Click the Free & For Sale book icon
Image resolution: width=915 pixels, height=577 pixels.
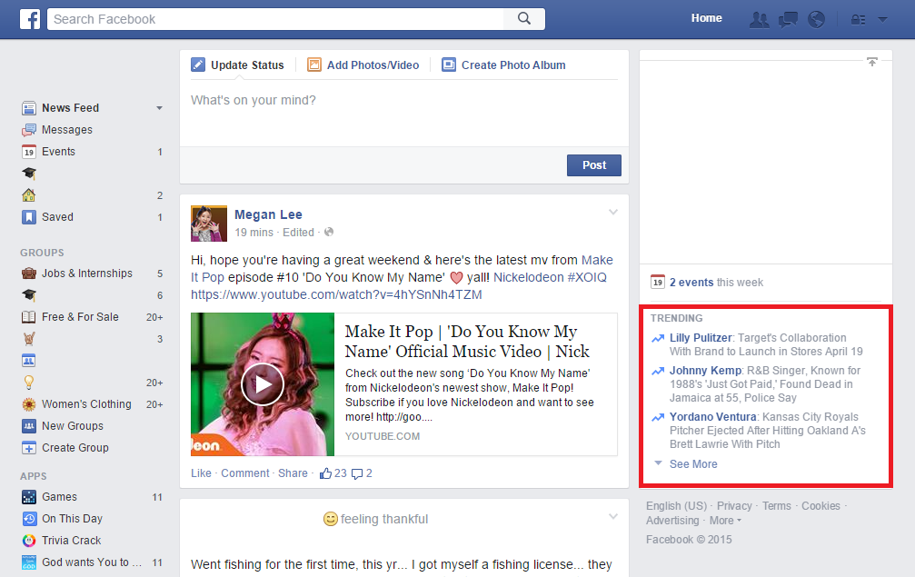(28, 317)
